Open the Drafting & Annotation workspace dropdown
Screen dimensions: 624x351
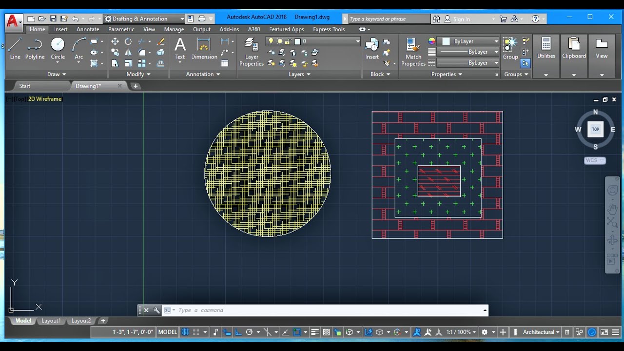tap(145, 19)
